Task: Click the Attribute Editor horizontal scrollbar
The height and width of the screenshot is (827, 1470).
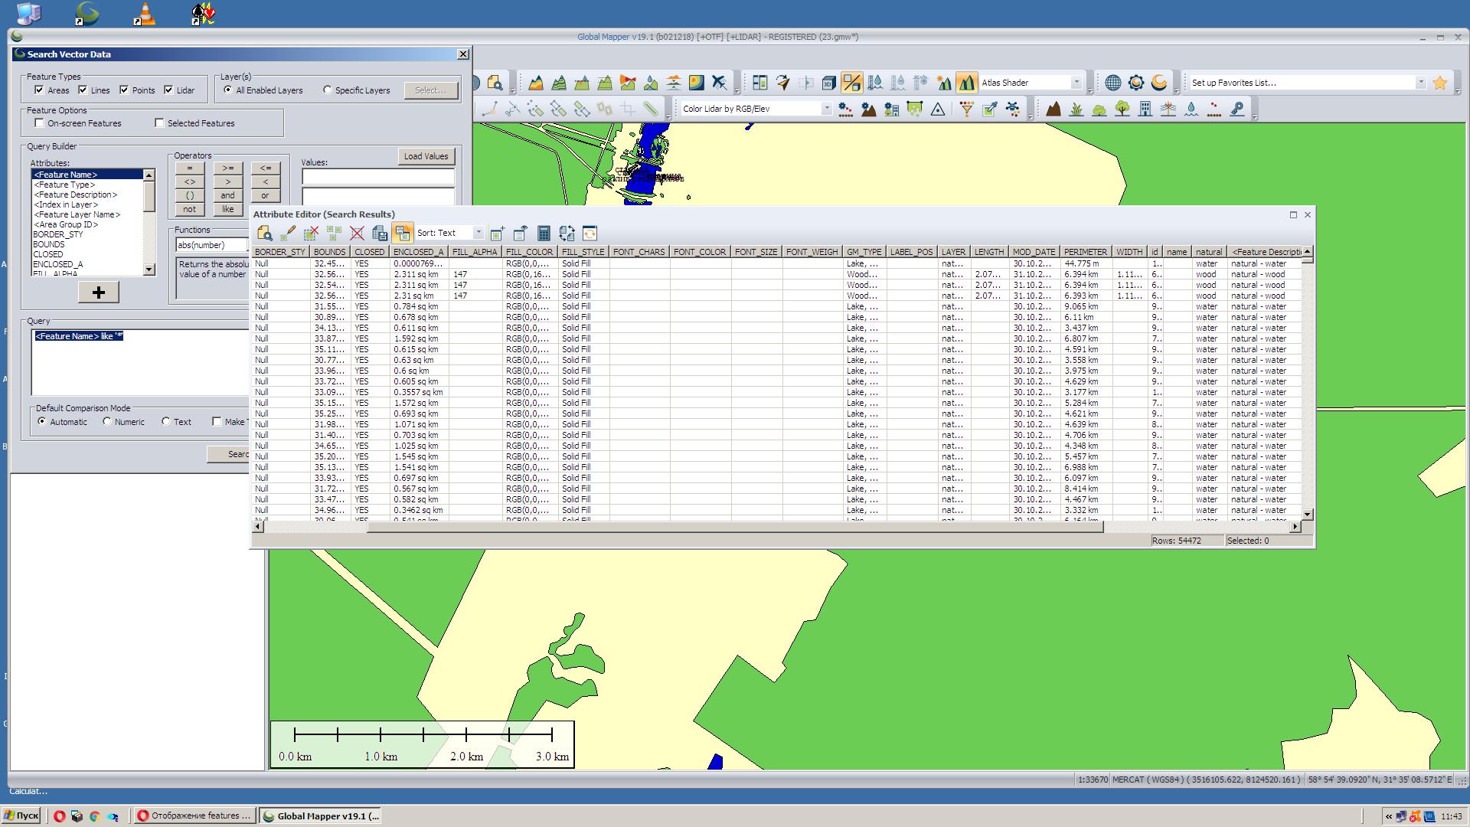Action: pos(735,527)
